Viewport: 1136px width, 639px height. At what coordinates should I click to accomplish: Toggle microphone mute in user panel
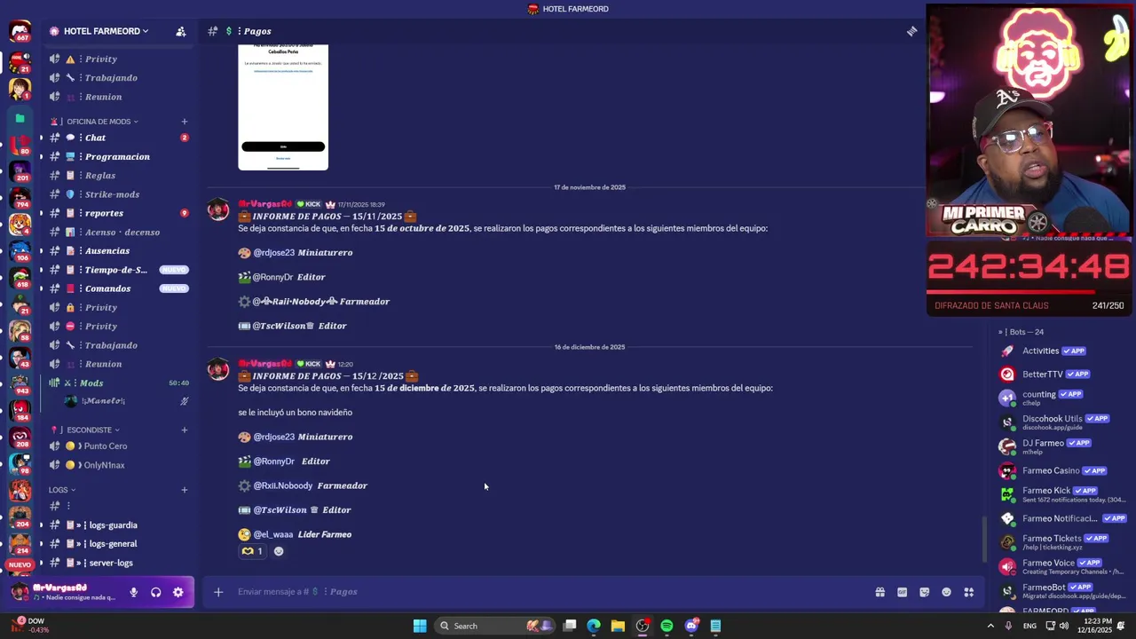(x=134, y=592)
